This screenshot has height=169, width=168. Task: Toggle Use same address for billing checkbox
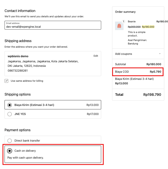[x=6, y=81]
